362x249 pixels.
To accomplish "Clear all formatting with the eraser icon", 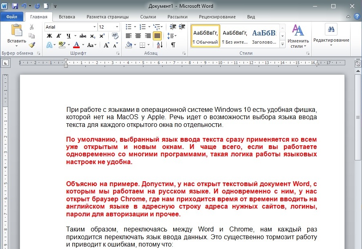I will [115, 36].
